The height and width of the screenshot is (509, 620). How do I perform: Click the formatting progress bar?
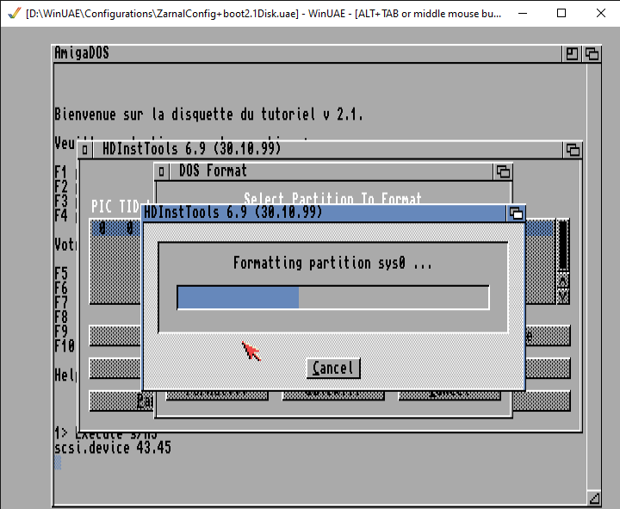(x=333, y=297)
